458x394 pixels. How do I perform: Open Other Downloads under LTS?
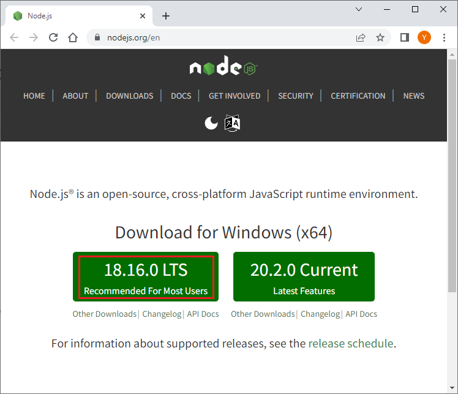[x=105, y=314]
